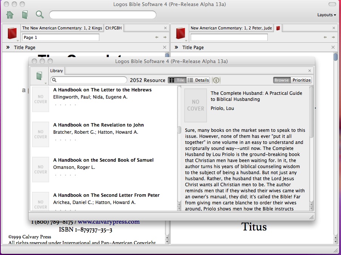Click The Complete Husband cover in info pane
Viewport: 341px width, 255px height.
point(196,105)
